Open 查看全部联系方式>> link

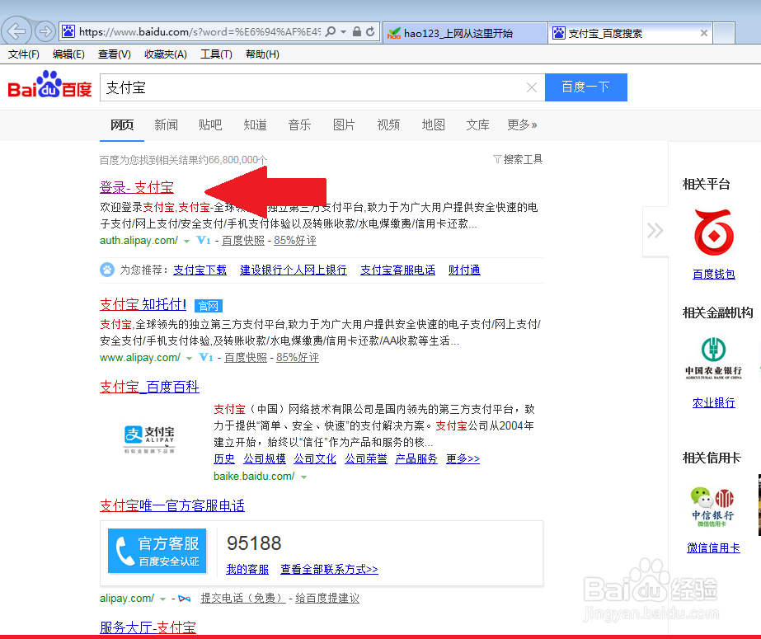tap(329, 569)
